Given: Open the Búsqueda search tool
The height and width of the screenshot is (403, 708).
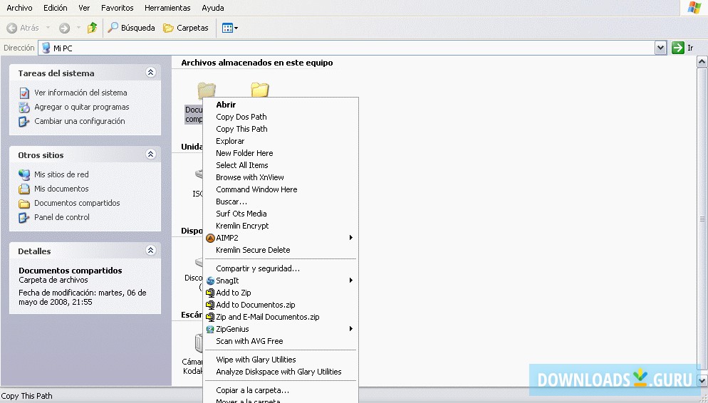Looking at the screenshot, I should 131,28.
